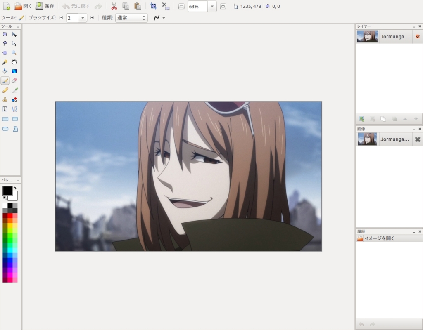Viewport: 423px width, 330px height.
Task: Create a new image from toolbar
Action: click(7, 6)
